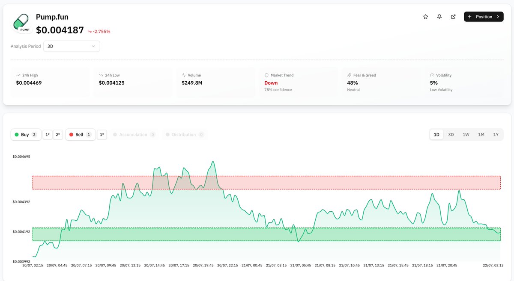Click the Neutral sentiment caption

353,90
